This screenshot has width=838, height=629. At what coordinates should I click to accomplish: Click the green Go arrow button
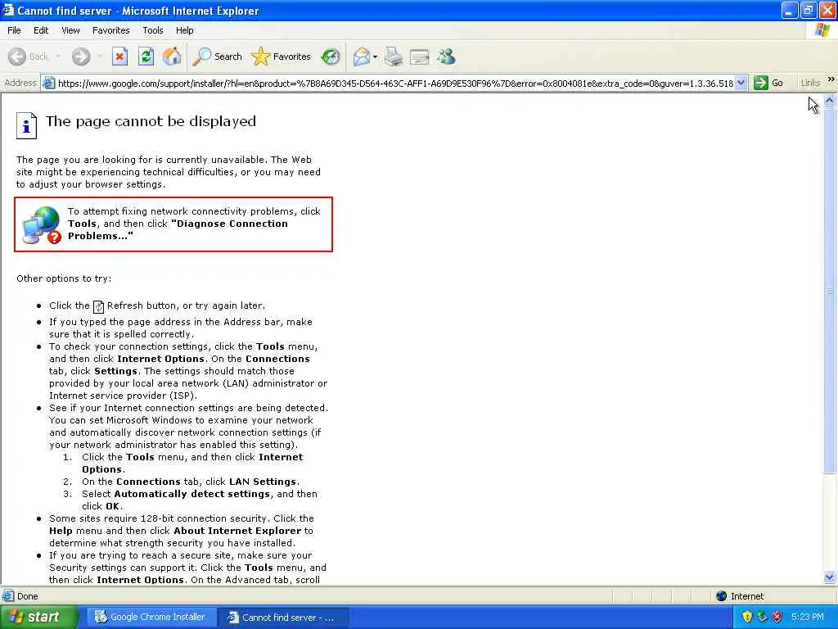pyautogui.click(x=760, y=83)
